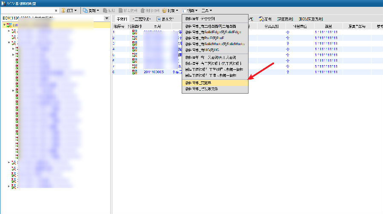Click quantity 1111111111 in 201100005 row

tap(326, 72)
